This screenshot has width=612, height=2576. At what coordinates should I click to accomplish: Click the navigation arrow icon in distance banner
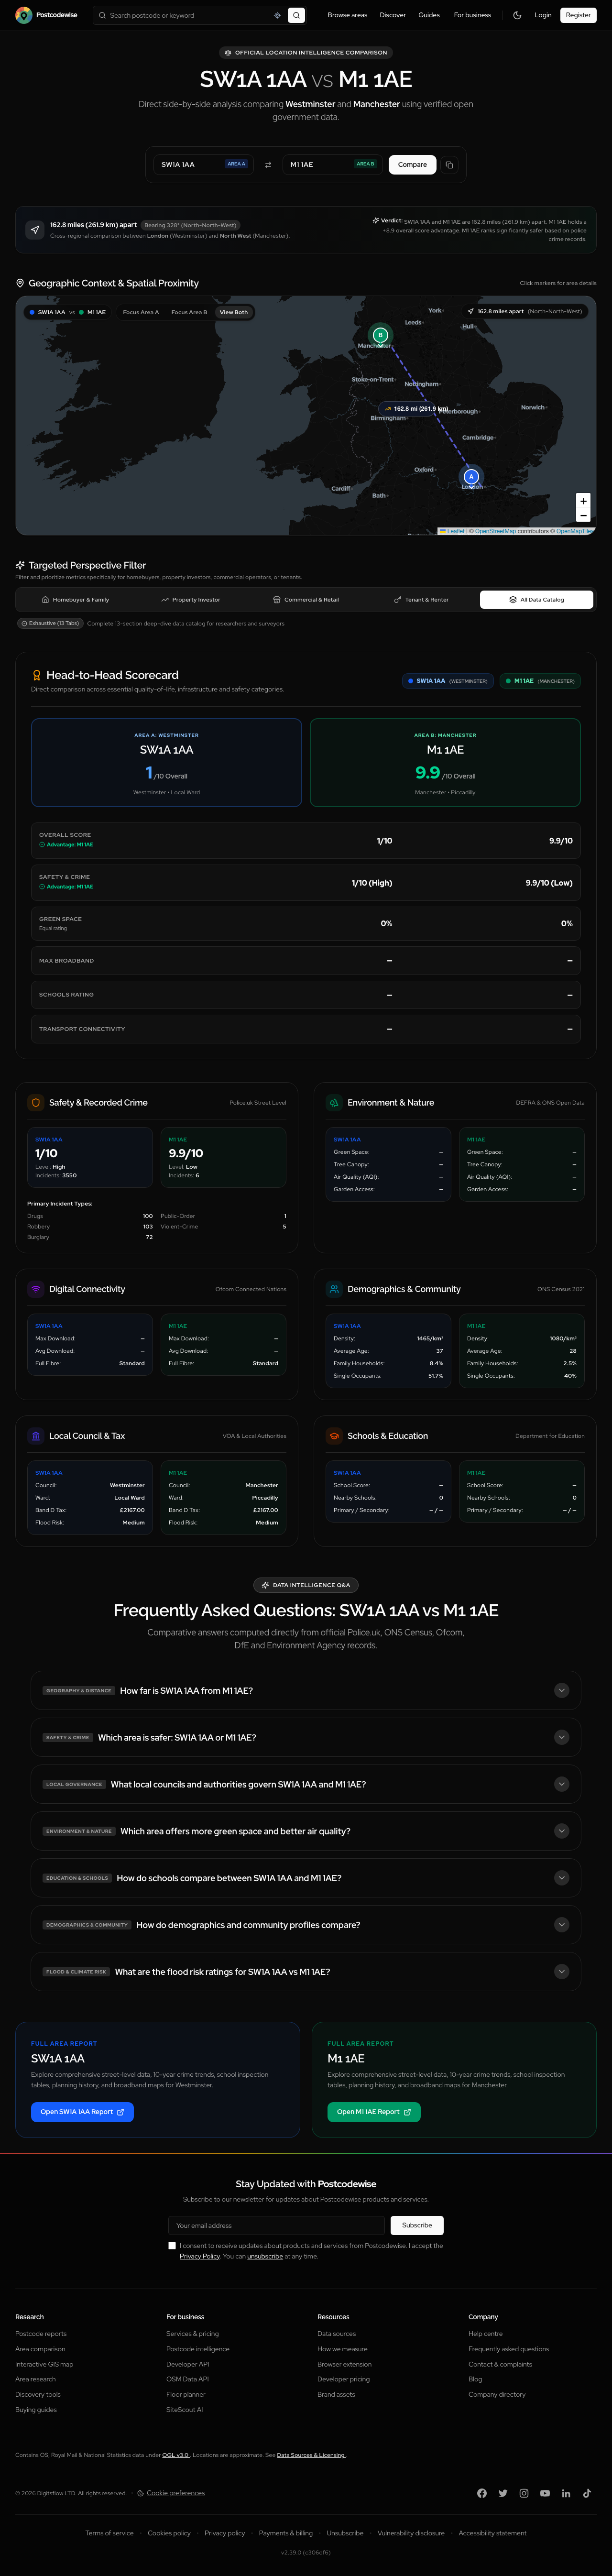click(x=35, y=230)
